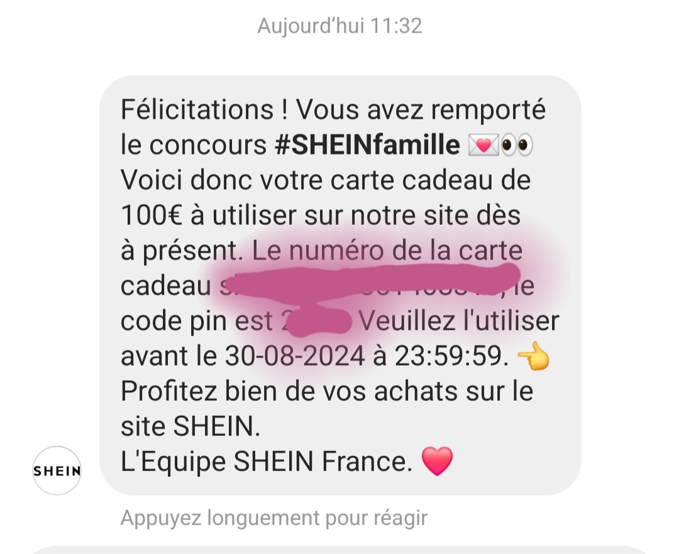Tap the "Aujourd'hui 11:32" timestamp
The height and width of the screenshot is (554, 679).
point(339,26)
